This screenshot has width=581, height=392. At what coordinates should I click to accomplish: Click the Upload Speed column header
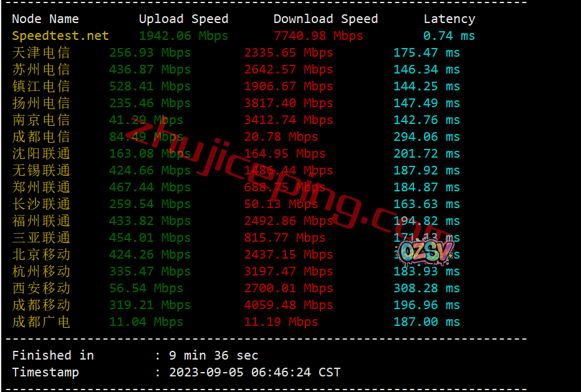pyautogui.click(x=183, y=19)
